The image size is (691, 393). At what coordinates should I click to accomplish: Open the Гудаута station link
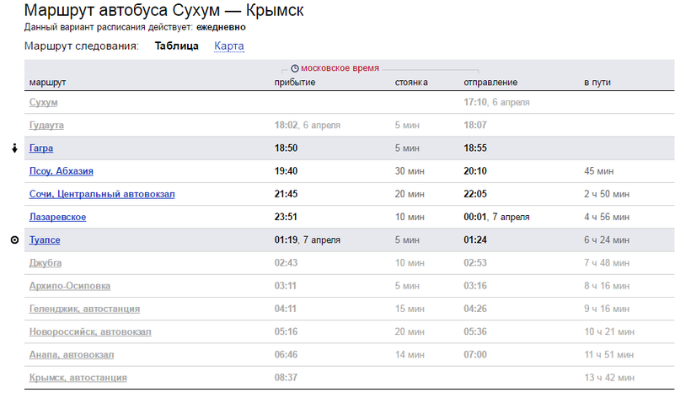click(46, 125)
